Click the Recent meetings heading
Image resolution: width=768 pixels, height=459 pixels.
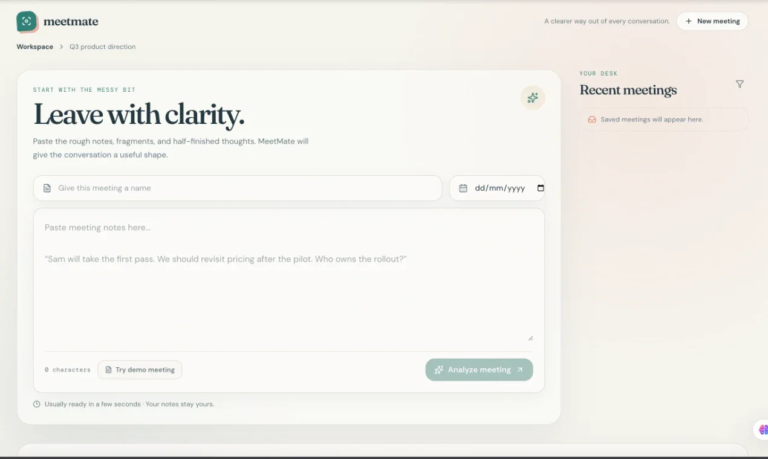tap(628, 90)
